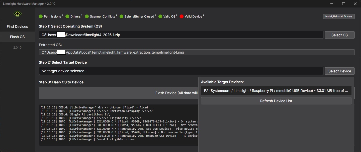
Task: Click the Valid Device label
Action: 193,17
